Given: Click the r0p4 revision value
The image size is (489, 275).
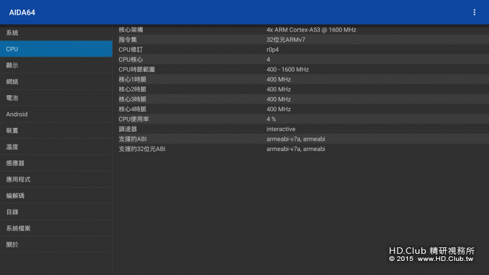Looking at the screenshot, I should coord(273,50).
